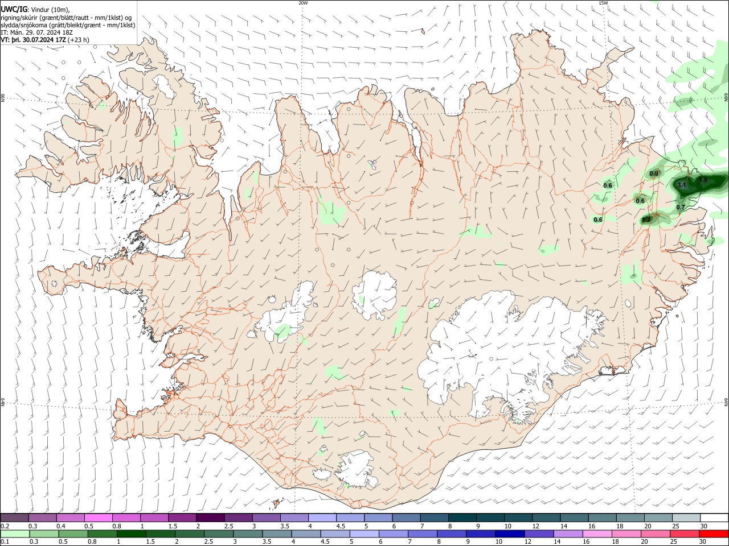This screenshot has height=546, width=729.
Task: Pick lower legend dark green swatch between 1 and 1.5
Action: pyautogui.click(x=132, y=533)
